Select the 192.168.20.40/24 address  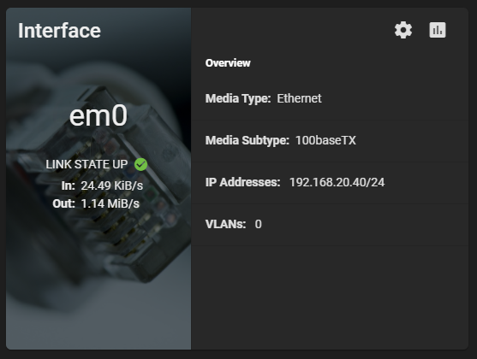point(337,182)
